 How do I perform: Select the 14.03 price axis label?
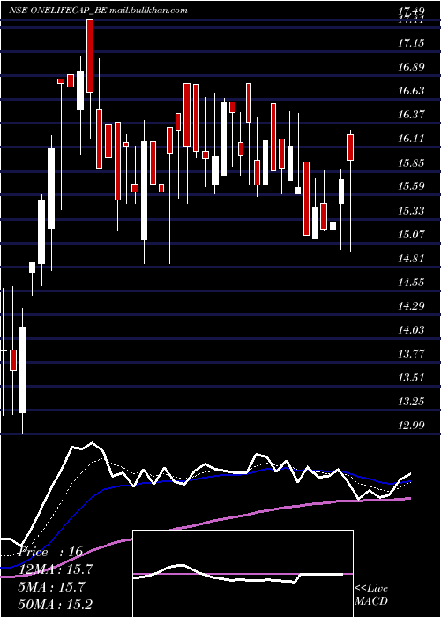tap(411, 330)
